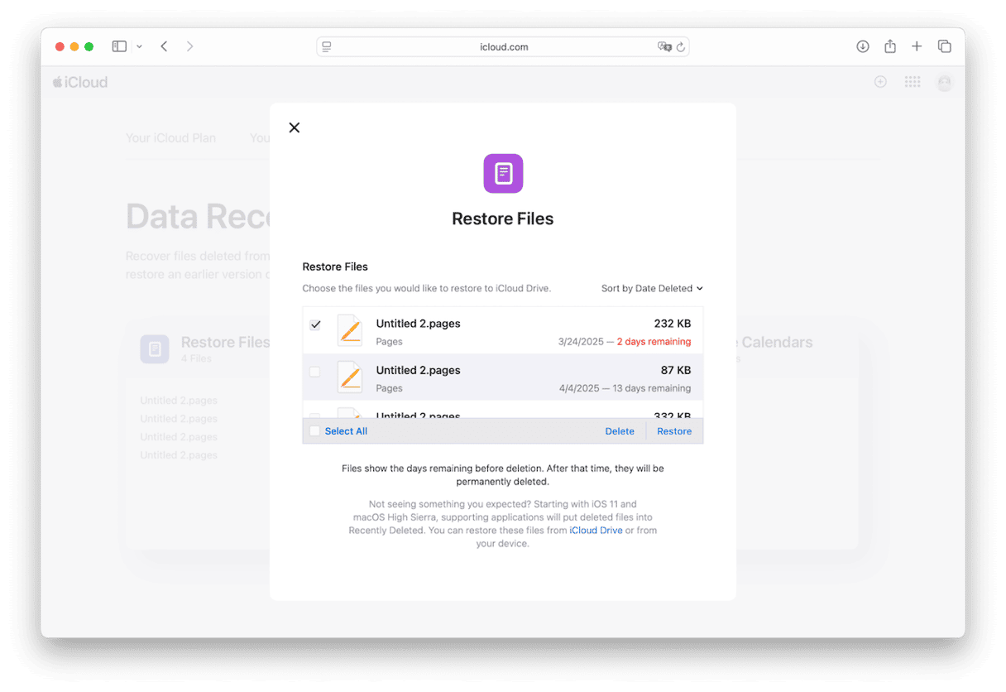Open the page settings icon in address bar
Image resolution: width=1006 pixels, height=692 pixels.
click(327, 47)
